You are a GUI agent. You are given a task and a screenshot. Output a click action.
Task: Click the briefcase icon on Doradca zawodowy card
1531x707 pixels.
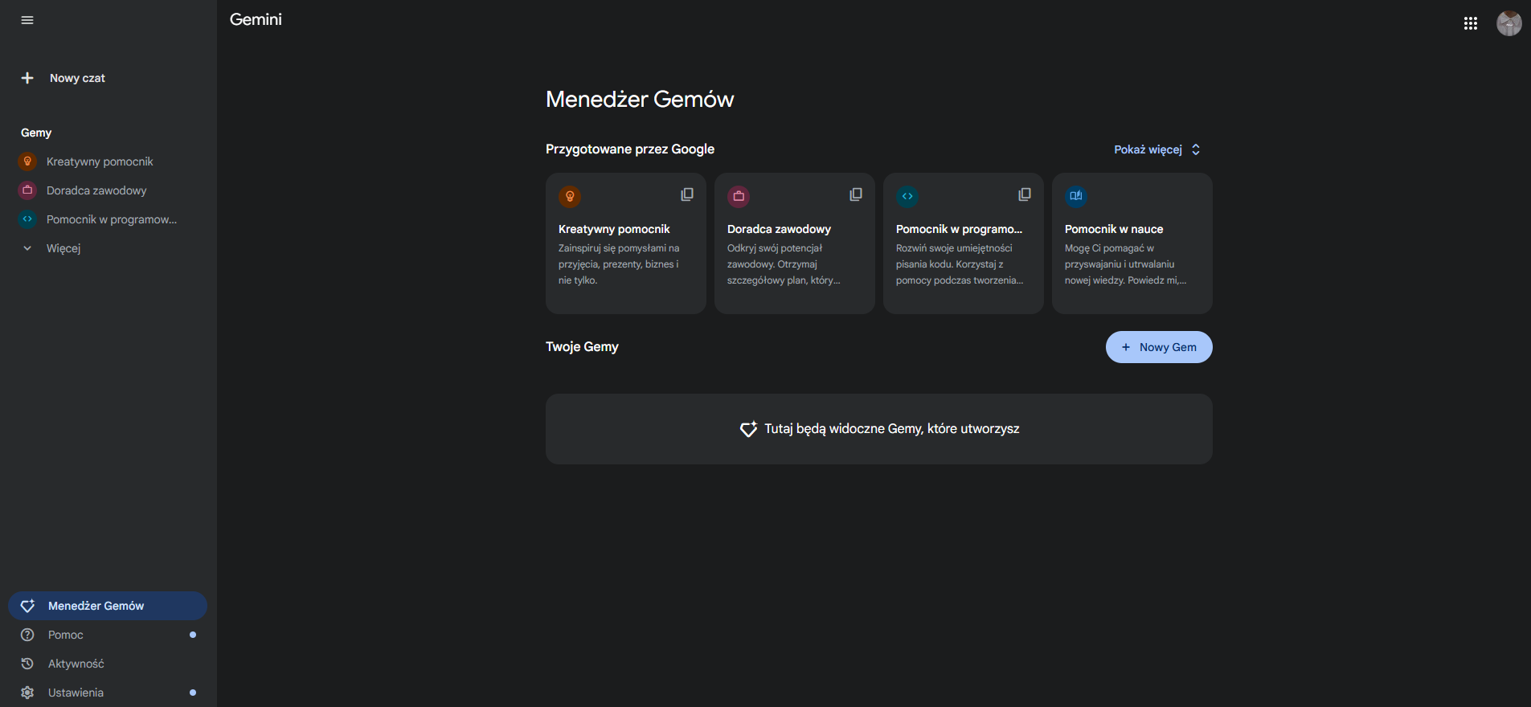pyautogui.click(x=739, y=196)
